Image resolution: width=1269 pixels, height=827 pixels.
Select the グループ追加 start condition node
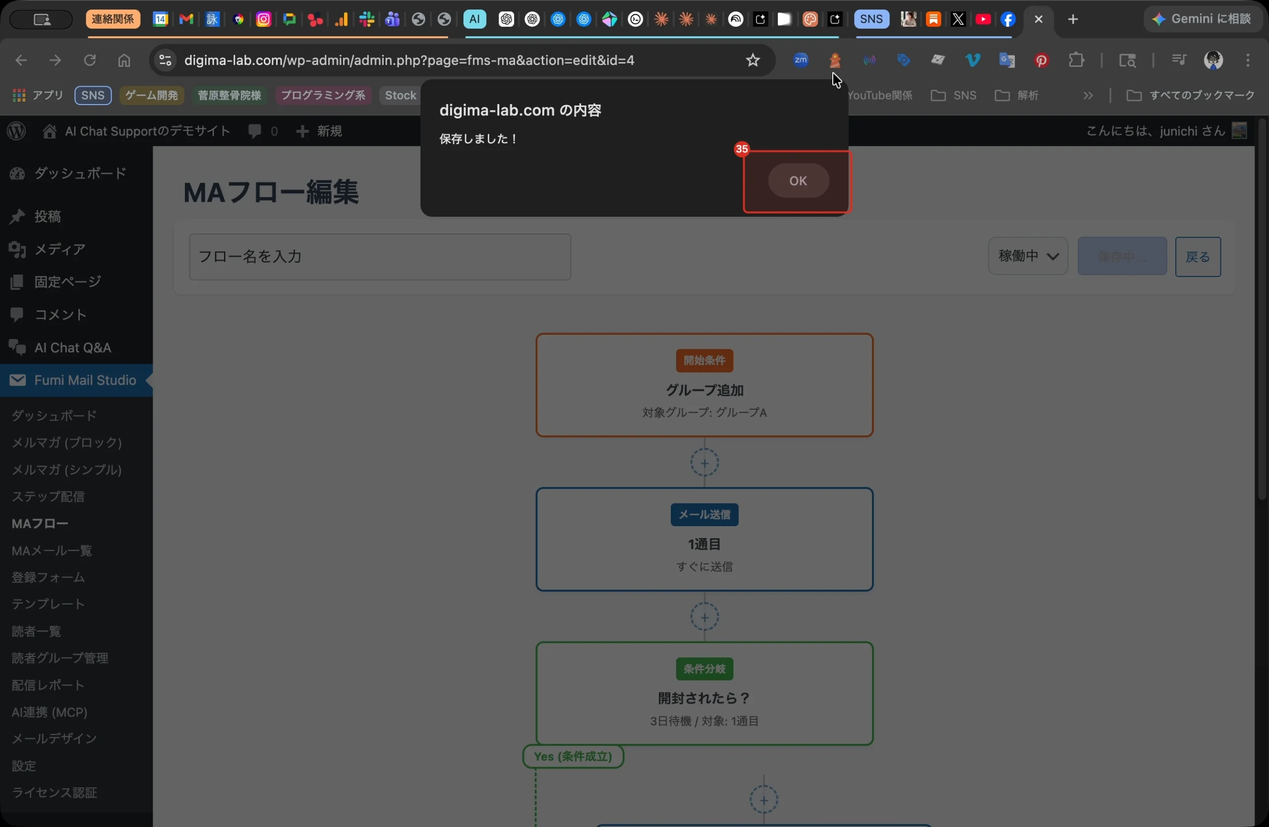[x=704, y=386]
